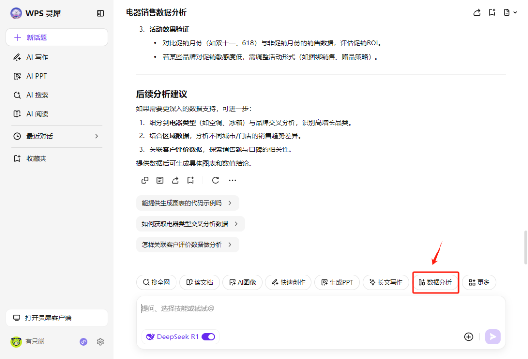Select suggestion 能提供生成图表的代码示例吗
Screen dimensions: 528x359
coord(188,203)
